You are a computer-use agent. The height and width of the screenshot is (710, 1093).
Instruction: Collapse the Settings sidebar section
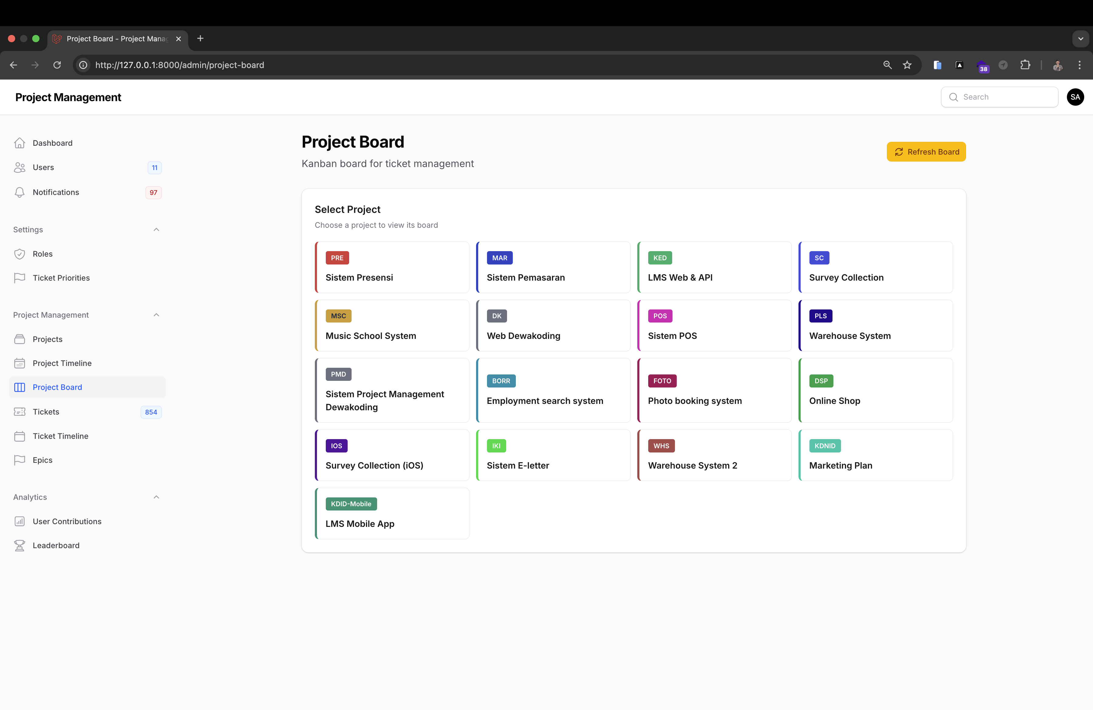click(156, 229)
